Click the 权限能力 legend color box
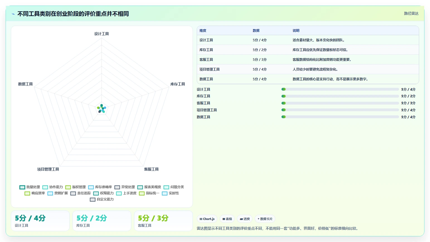The image size is (430, 242). [x=96, y=193]
